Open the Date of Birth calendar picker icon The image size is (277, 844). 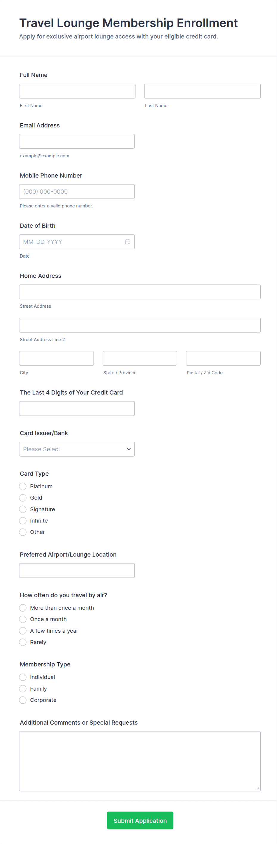pos(127,242)
